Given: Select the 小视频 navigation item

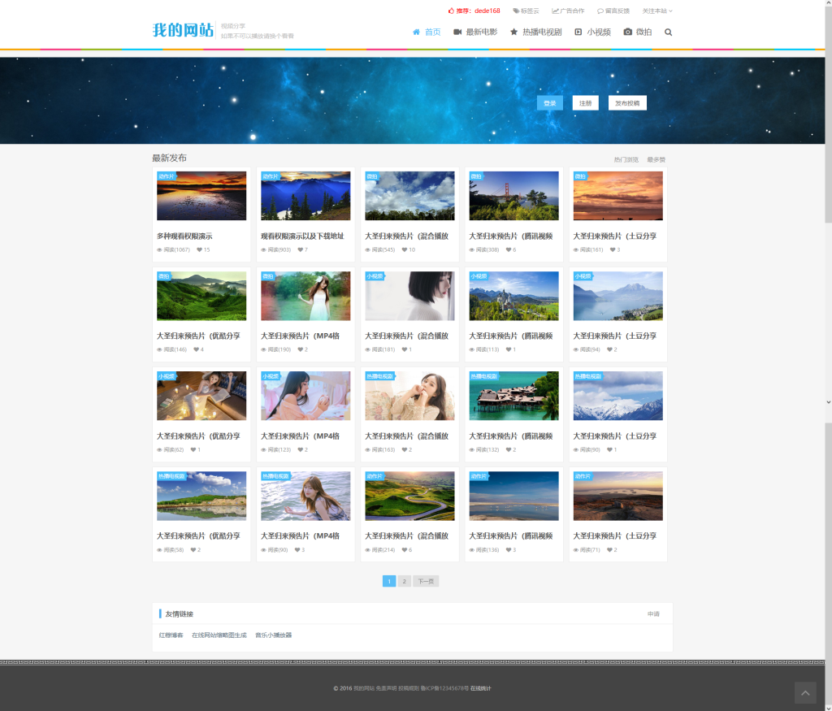Looking at the screenshot, I should [x=593, y=33].
